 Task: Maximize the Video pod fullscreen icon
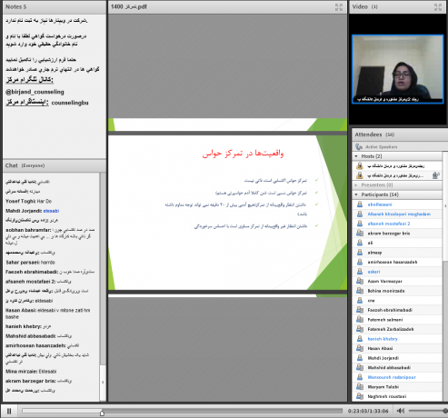click(438, 7)
